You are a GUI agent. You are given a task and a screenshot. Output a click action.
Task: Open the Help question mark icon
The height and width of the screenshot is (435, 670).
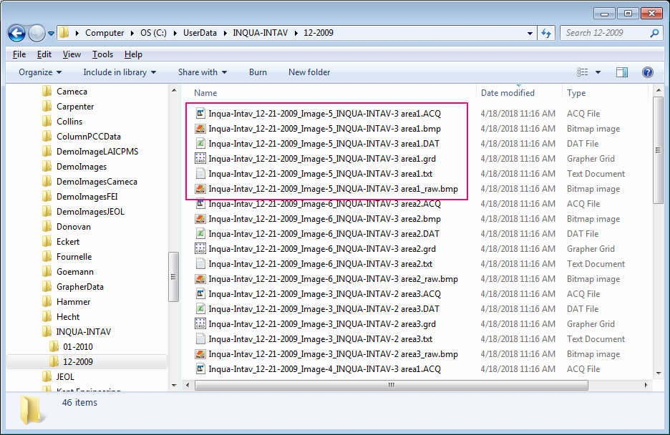(647, 72)
